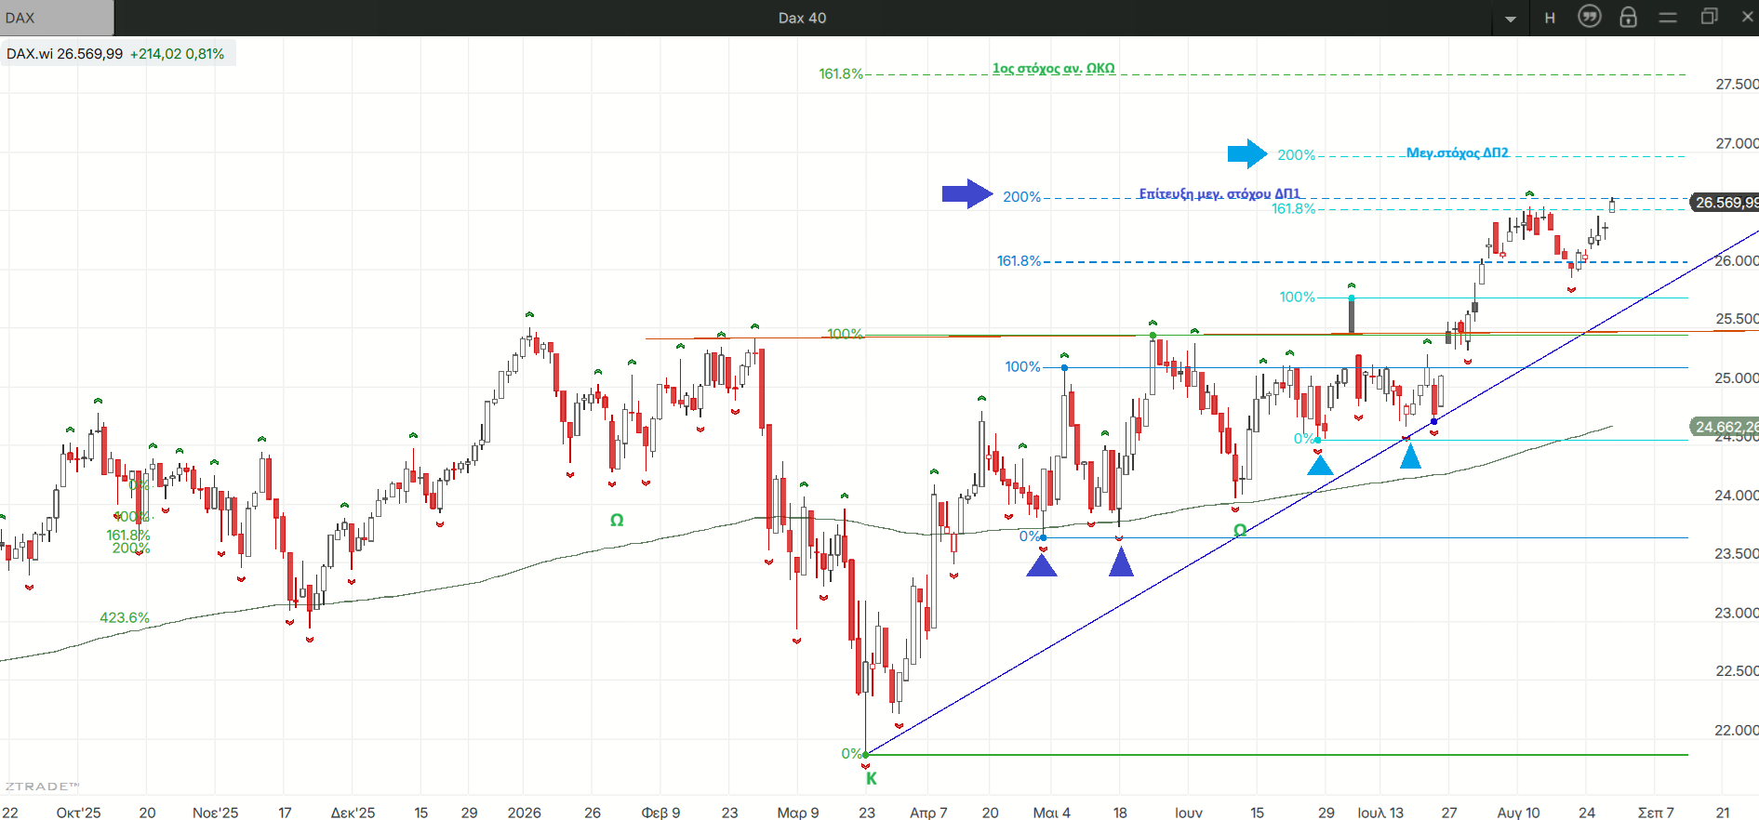Open the quotation marks icon
1759x820 pixels.
1590,17
